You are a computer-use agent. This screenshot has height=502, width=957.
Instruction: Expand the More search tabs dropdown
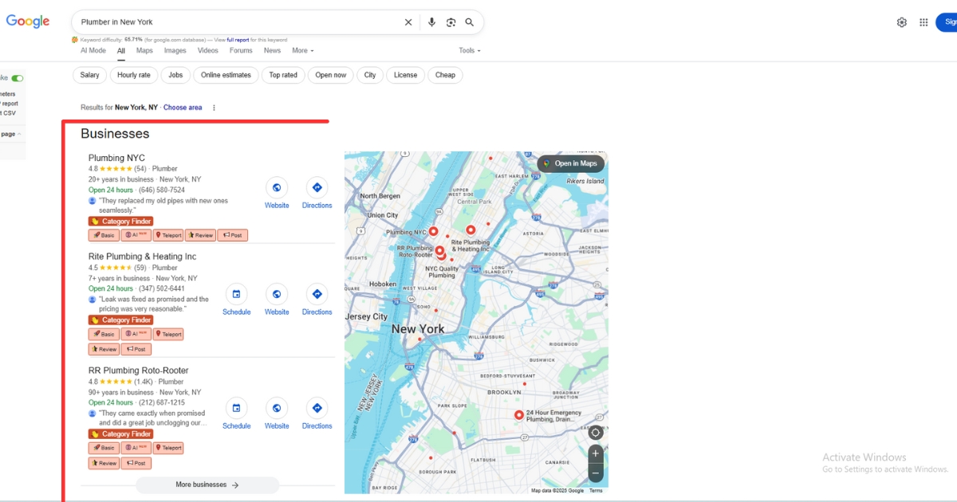click(x=303, y=50)
